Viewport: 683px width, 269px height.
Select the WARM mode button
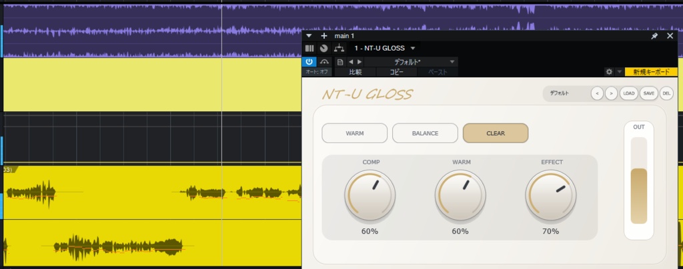(355, 133)
